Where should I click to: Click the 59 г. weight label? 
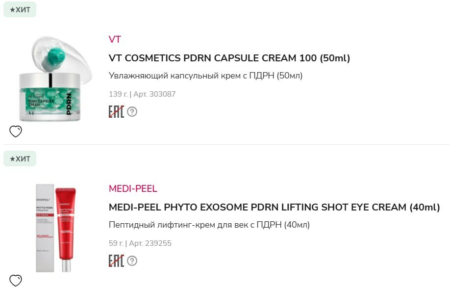pos(116,243)
